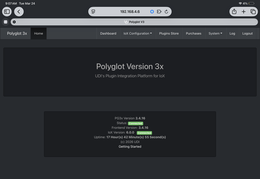Viewport: 260px width, 179px height.
Task: Open a new tab with plus icon
Action: point(244,12)
